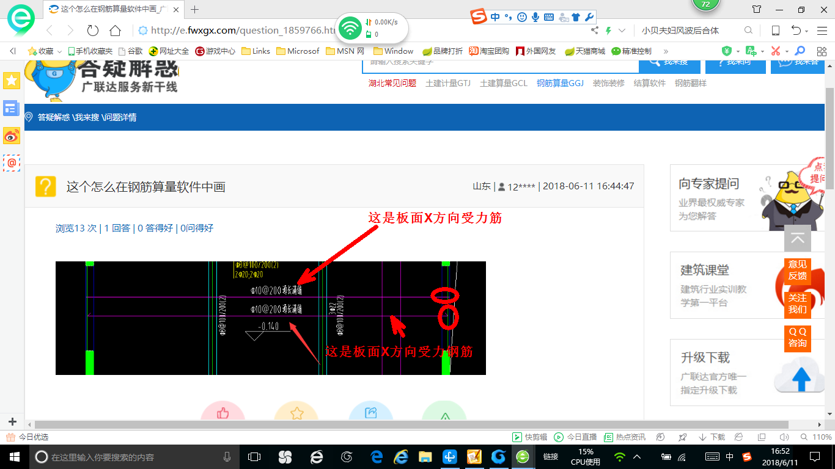Click the 关注我们 follow button
The image size is (835, 469).
798,304
